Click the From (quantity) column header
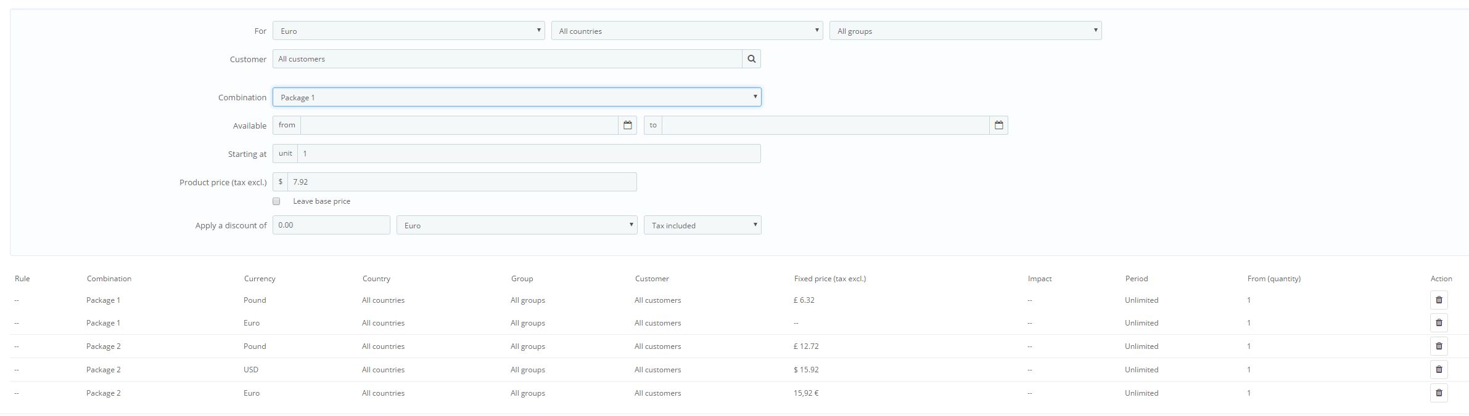 1274,279
